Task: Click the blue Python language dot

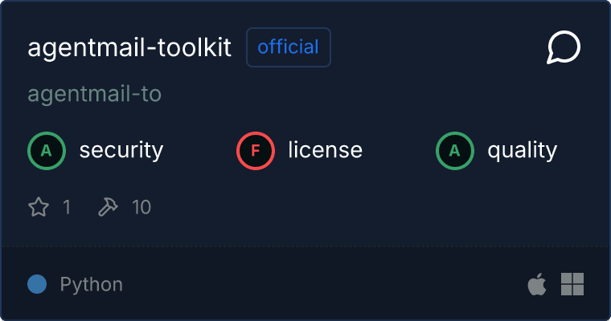Action: point(37,284)
